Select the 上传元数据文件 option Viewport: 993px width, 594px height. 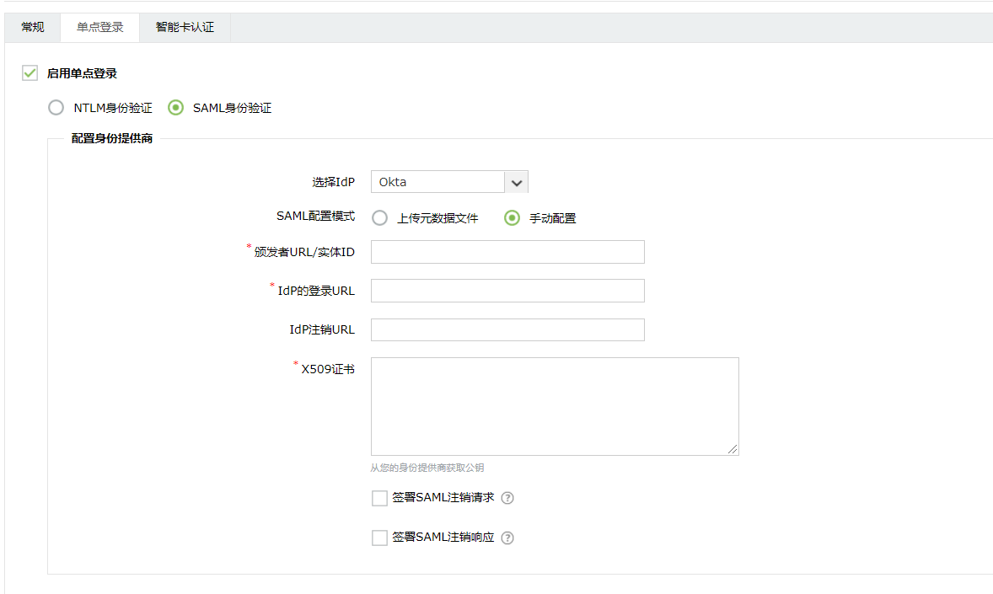tap(379, 217)
